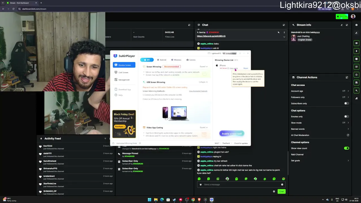
Task: Open the emoji picker in chat input
Action: pos(282,185)
